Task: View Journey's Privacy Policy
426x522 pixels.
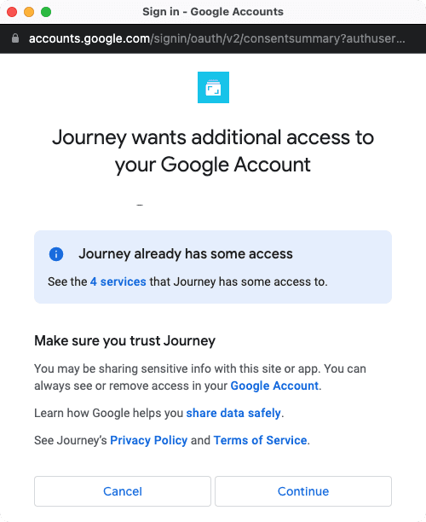Action: pos(148,440)
